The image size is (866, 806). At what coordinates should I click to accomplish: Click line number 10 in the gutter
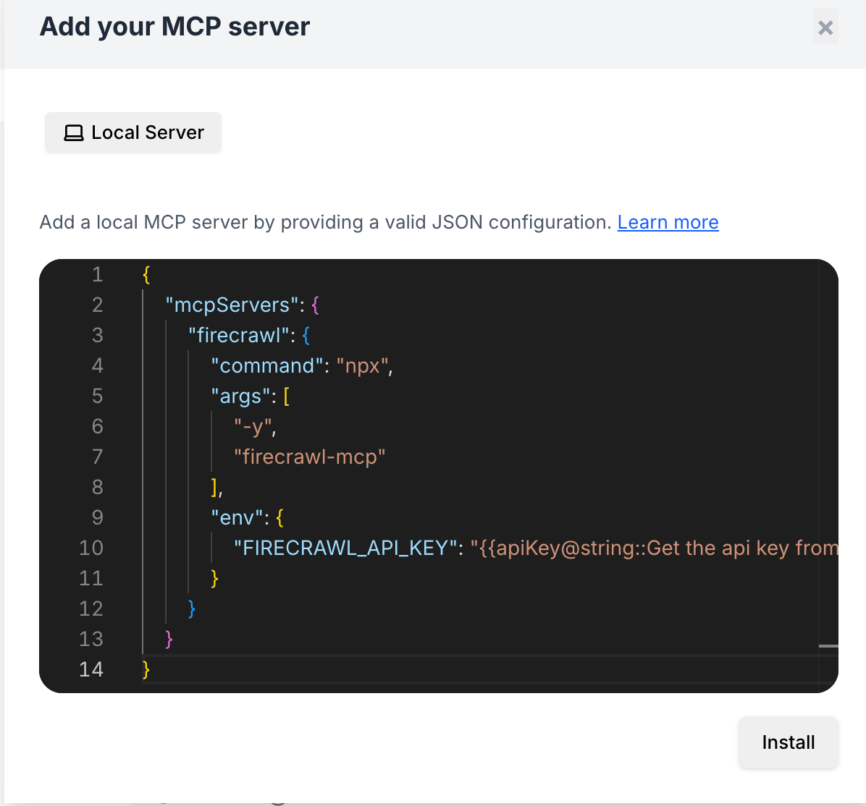(x=91, y=548)
